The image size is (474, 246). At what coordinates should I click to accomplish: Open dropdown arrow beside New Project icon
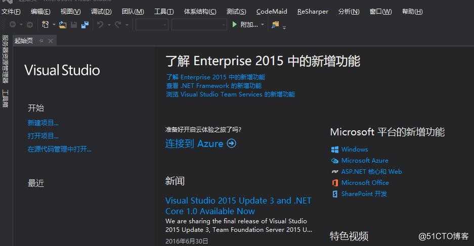54,25
